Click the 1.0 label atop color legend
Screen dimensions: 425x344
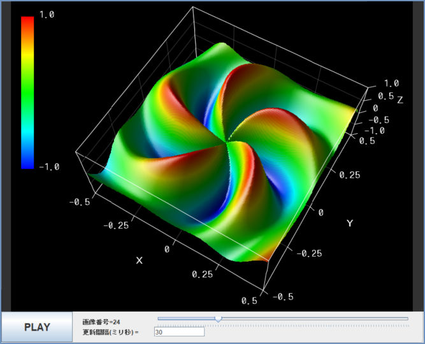tap(47, 15)
